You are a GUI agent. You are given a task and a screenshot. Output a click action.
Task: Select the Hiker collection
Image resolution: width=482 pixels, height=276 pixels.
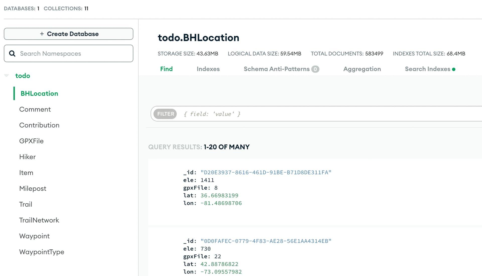[27, 157]
